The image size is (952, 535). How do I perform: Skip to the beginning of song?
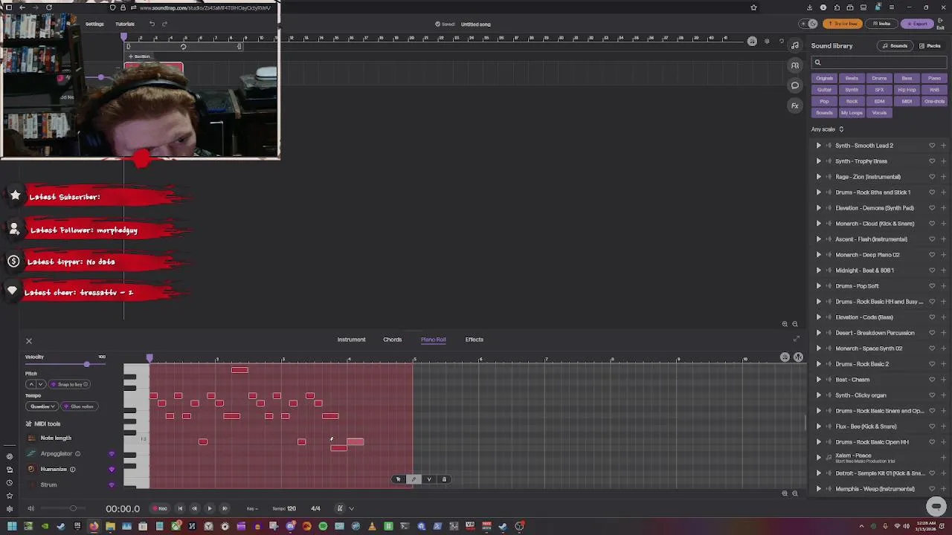tap(180, 509)
